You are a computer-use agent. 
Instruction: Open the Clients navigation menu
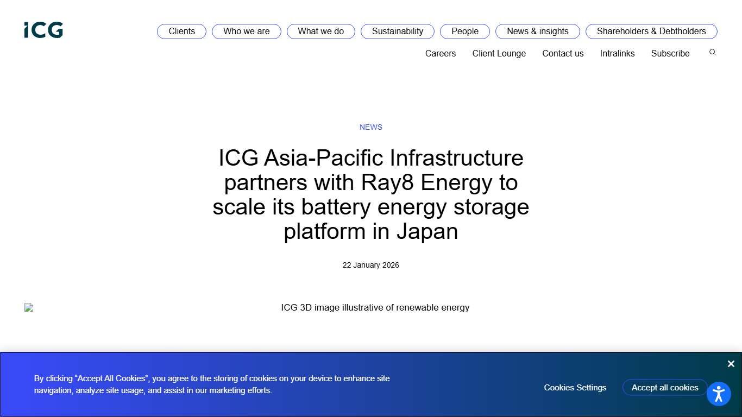click(181, 31)
